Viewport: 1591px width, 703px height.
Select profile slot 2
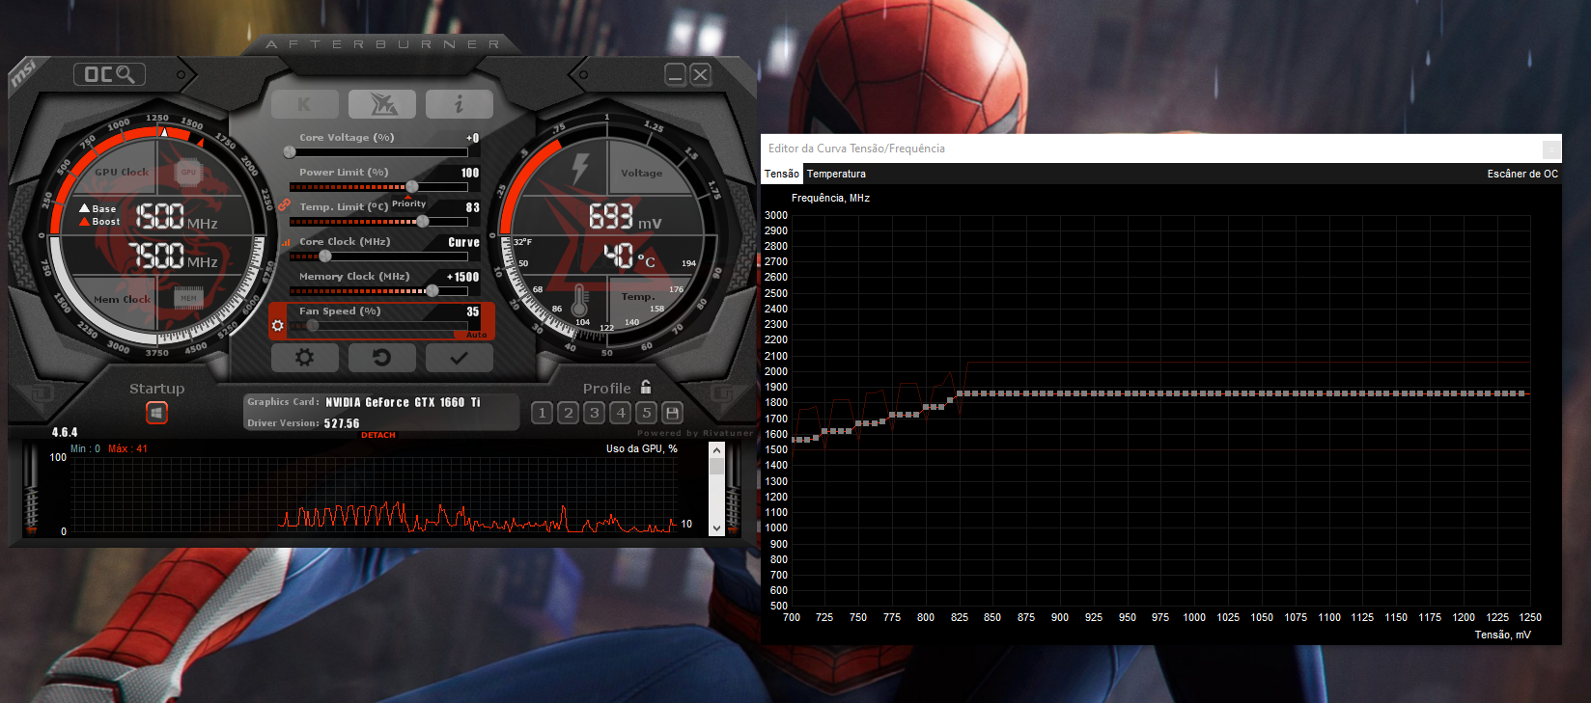tap(569, 413)
